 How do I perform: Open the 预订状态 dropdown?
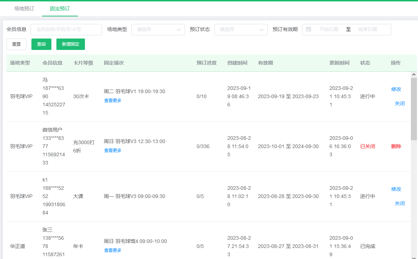pos(241,30)
